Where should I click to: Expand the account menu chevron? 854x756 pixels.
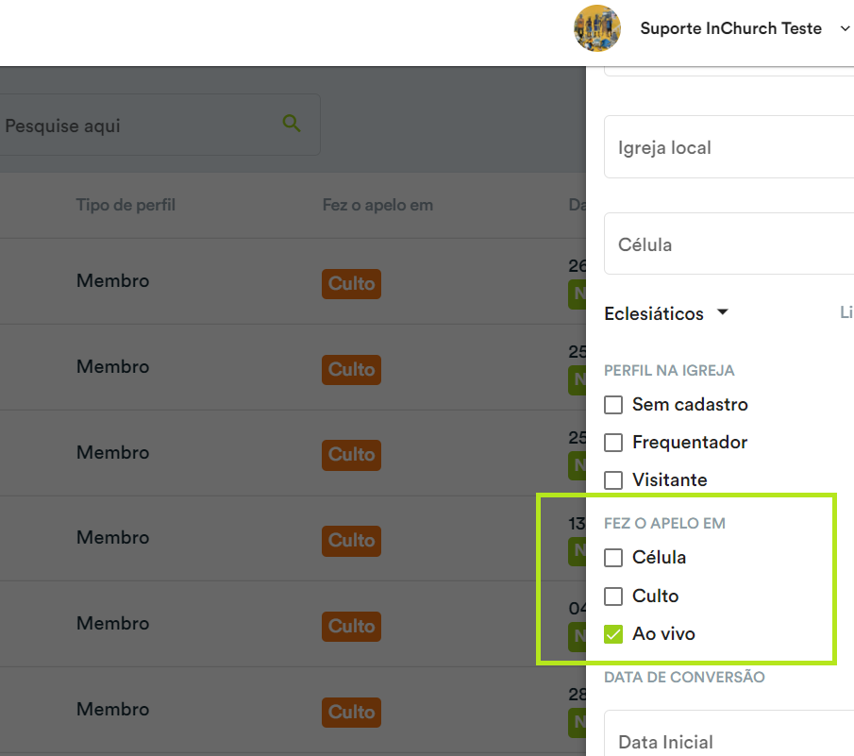point(845,28)
